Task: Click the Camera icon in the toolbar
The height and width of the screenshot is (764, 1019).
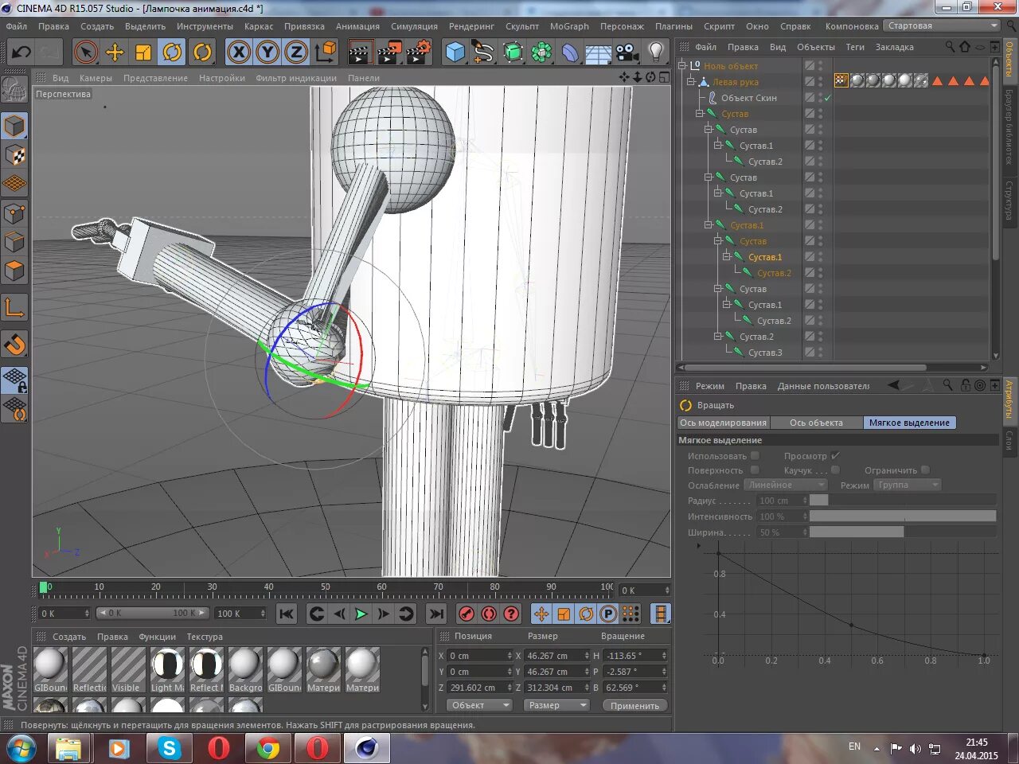Action: pos(627,52)
